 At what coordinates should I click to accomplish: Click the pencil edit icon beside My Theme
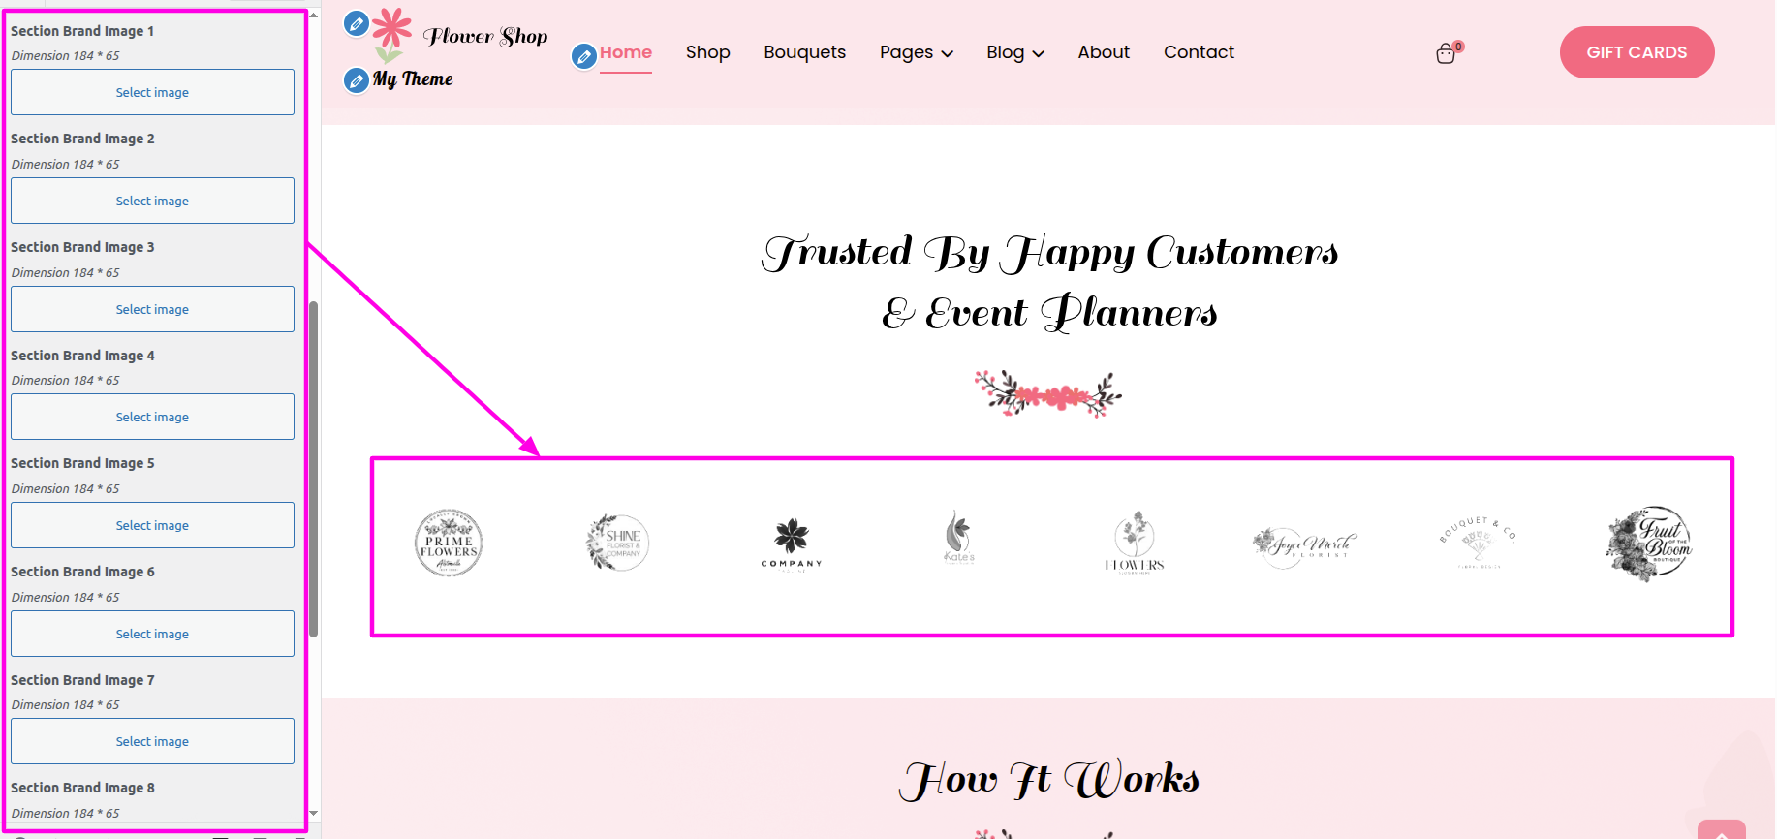(x=356, y=80)
